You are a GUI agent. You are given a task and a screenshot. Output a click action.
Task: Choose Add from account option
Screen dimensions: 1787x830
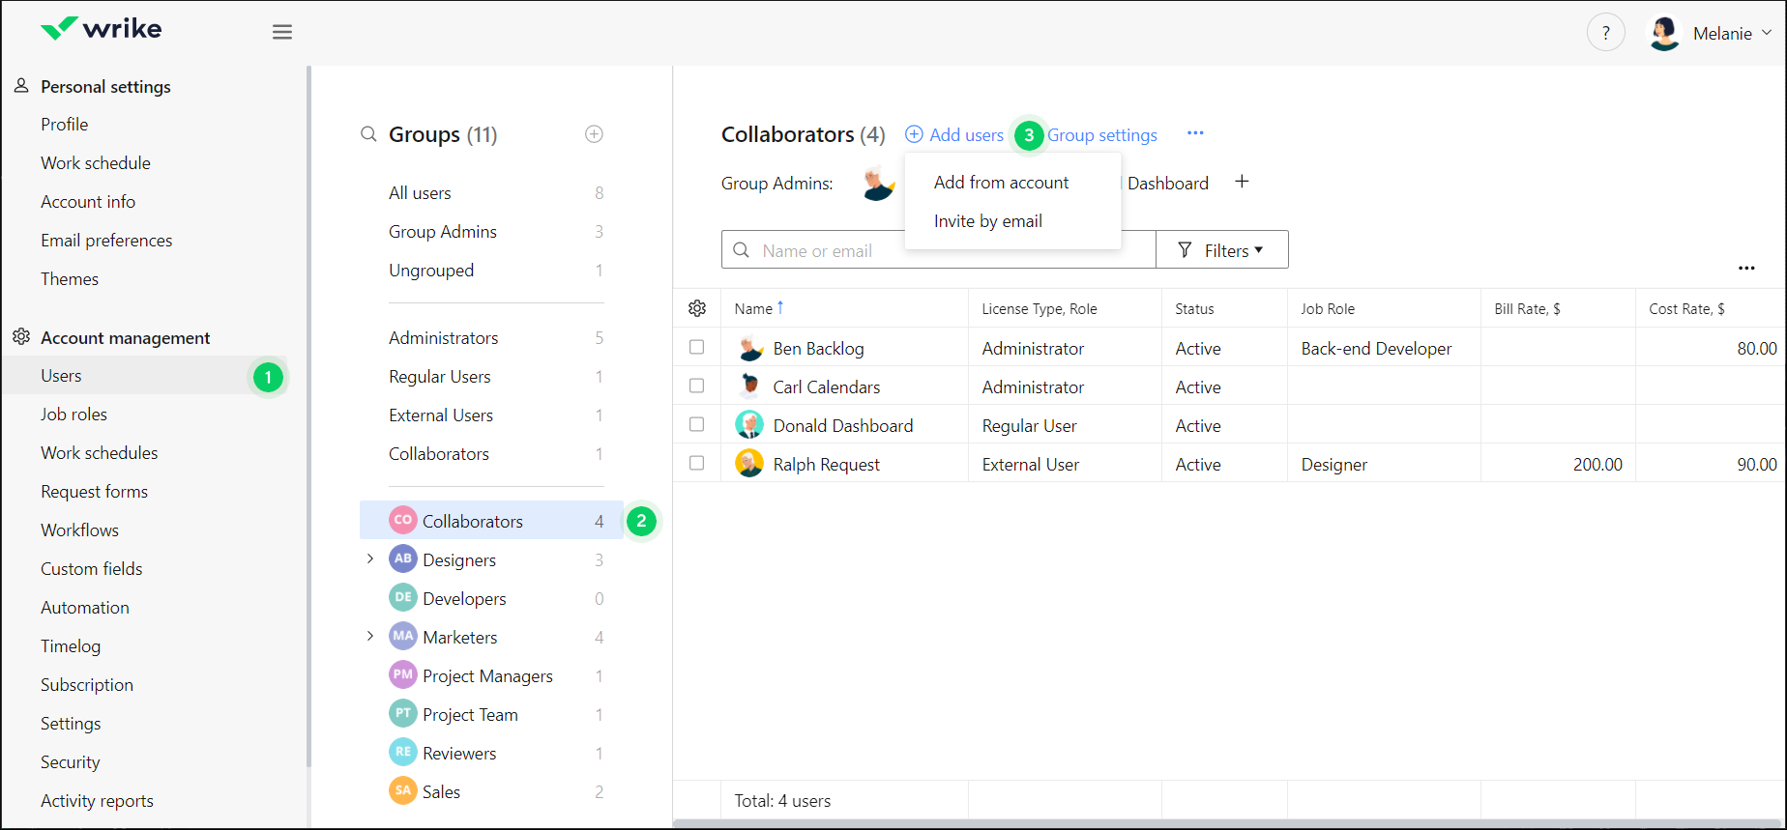click(1001, 183)
